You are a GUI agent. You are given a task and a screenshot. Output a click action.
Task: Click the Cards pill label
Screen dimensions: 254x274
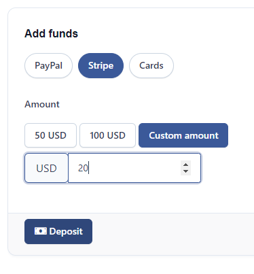[151, 66]
